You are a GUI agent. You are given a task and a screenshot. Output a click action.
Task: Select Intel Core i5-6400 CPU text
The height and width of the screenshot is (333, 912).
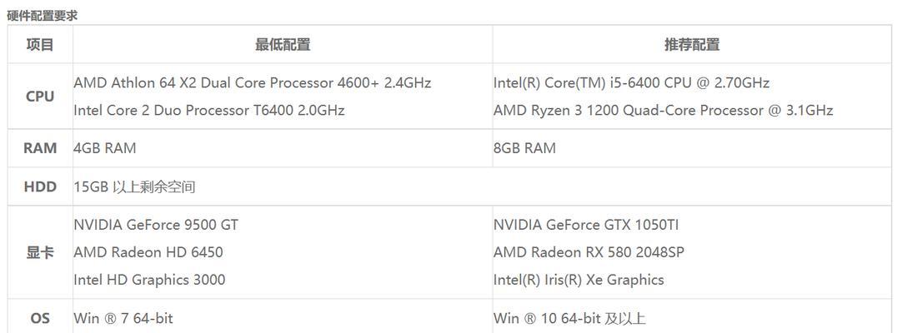[x=632, y=83]
